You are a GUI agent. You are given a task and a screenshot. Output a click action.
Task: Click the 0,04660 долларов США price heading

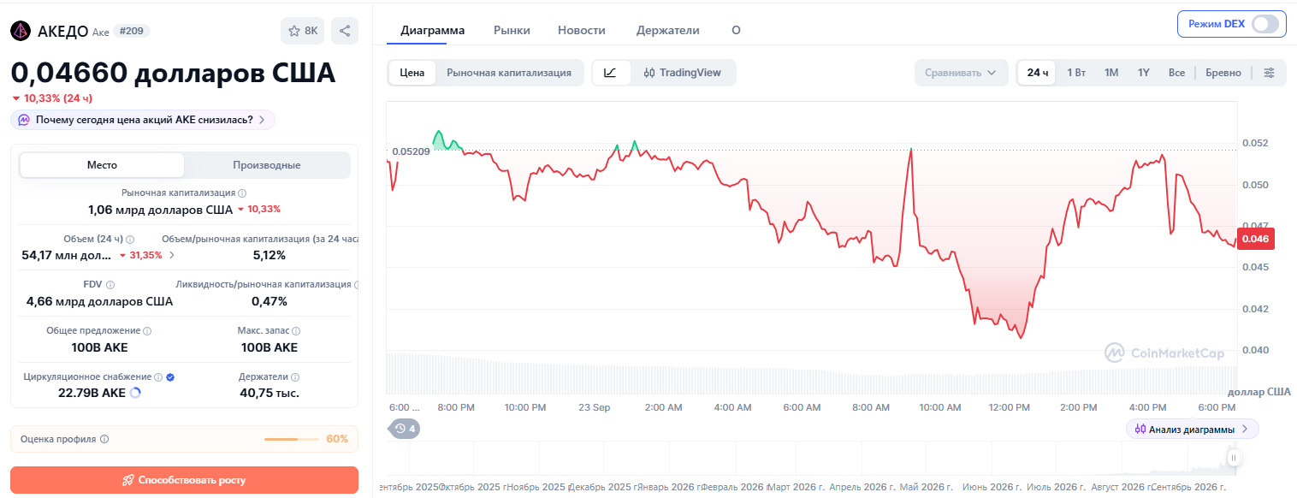point(173,73)
